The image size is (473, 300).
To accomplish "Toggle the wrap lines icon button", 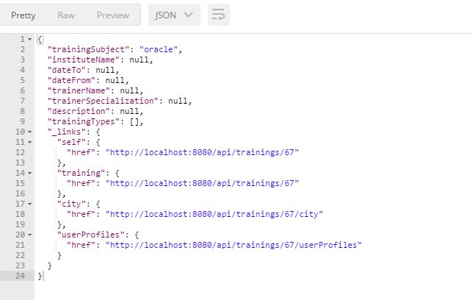I will 219,15.
